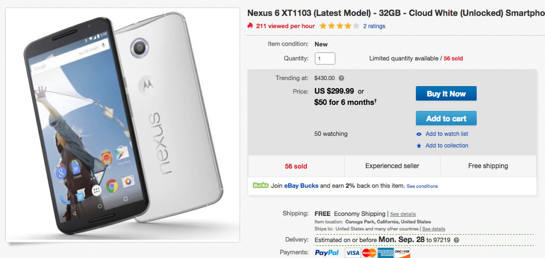Click the Discover card icon
The height and width of the screenshot is (258, 545).
pyautogui.click(x=402, y=253)
